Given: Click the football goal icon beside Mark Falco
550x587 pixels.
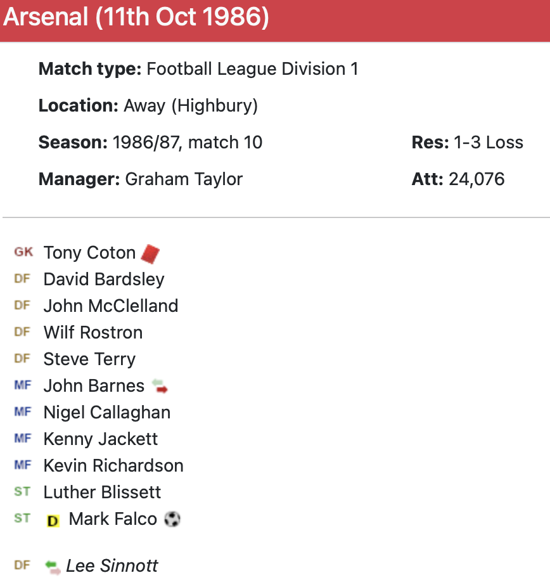Looking at the screenshot, I should pos(172,519).
